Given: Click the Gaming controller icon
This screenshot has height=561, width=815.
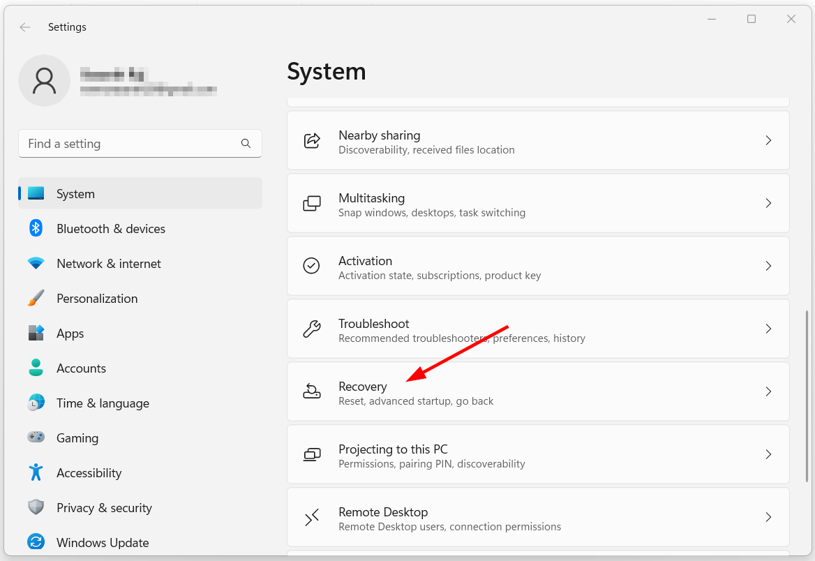Looking at the screenshot, I should [36, 437].
